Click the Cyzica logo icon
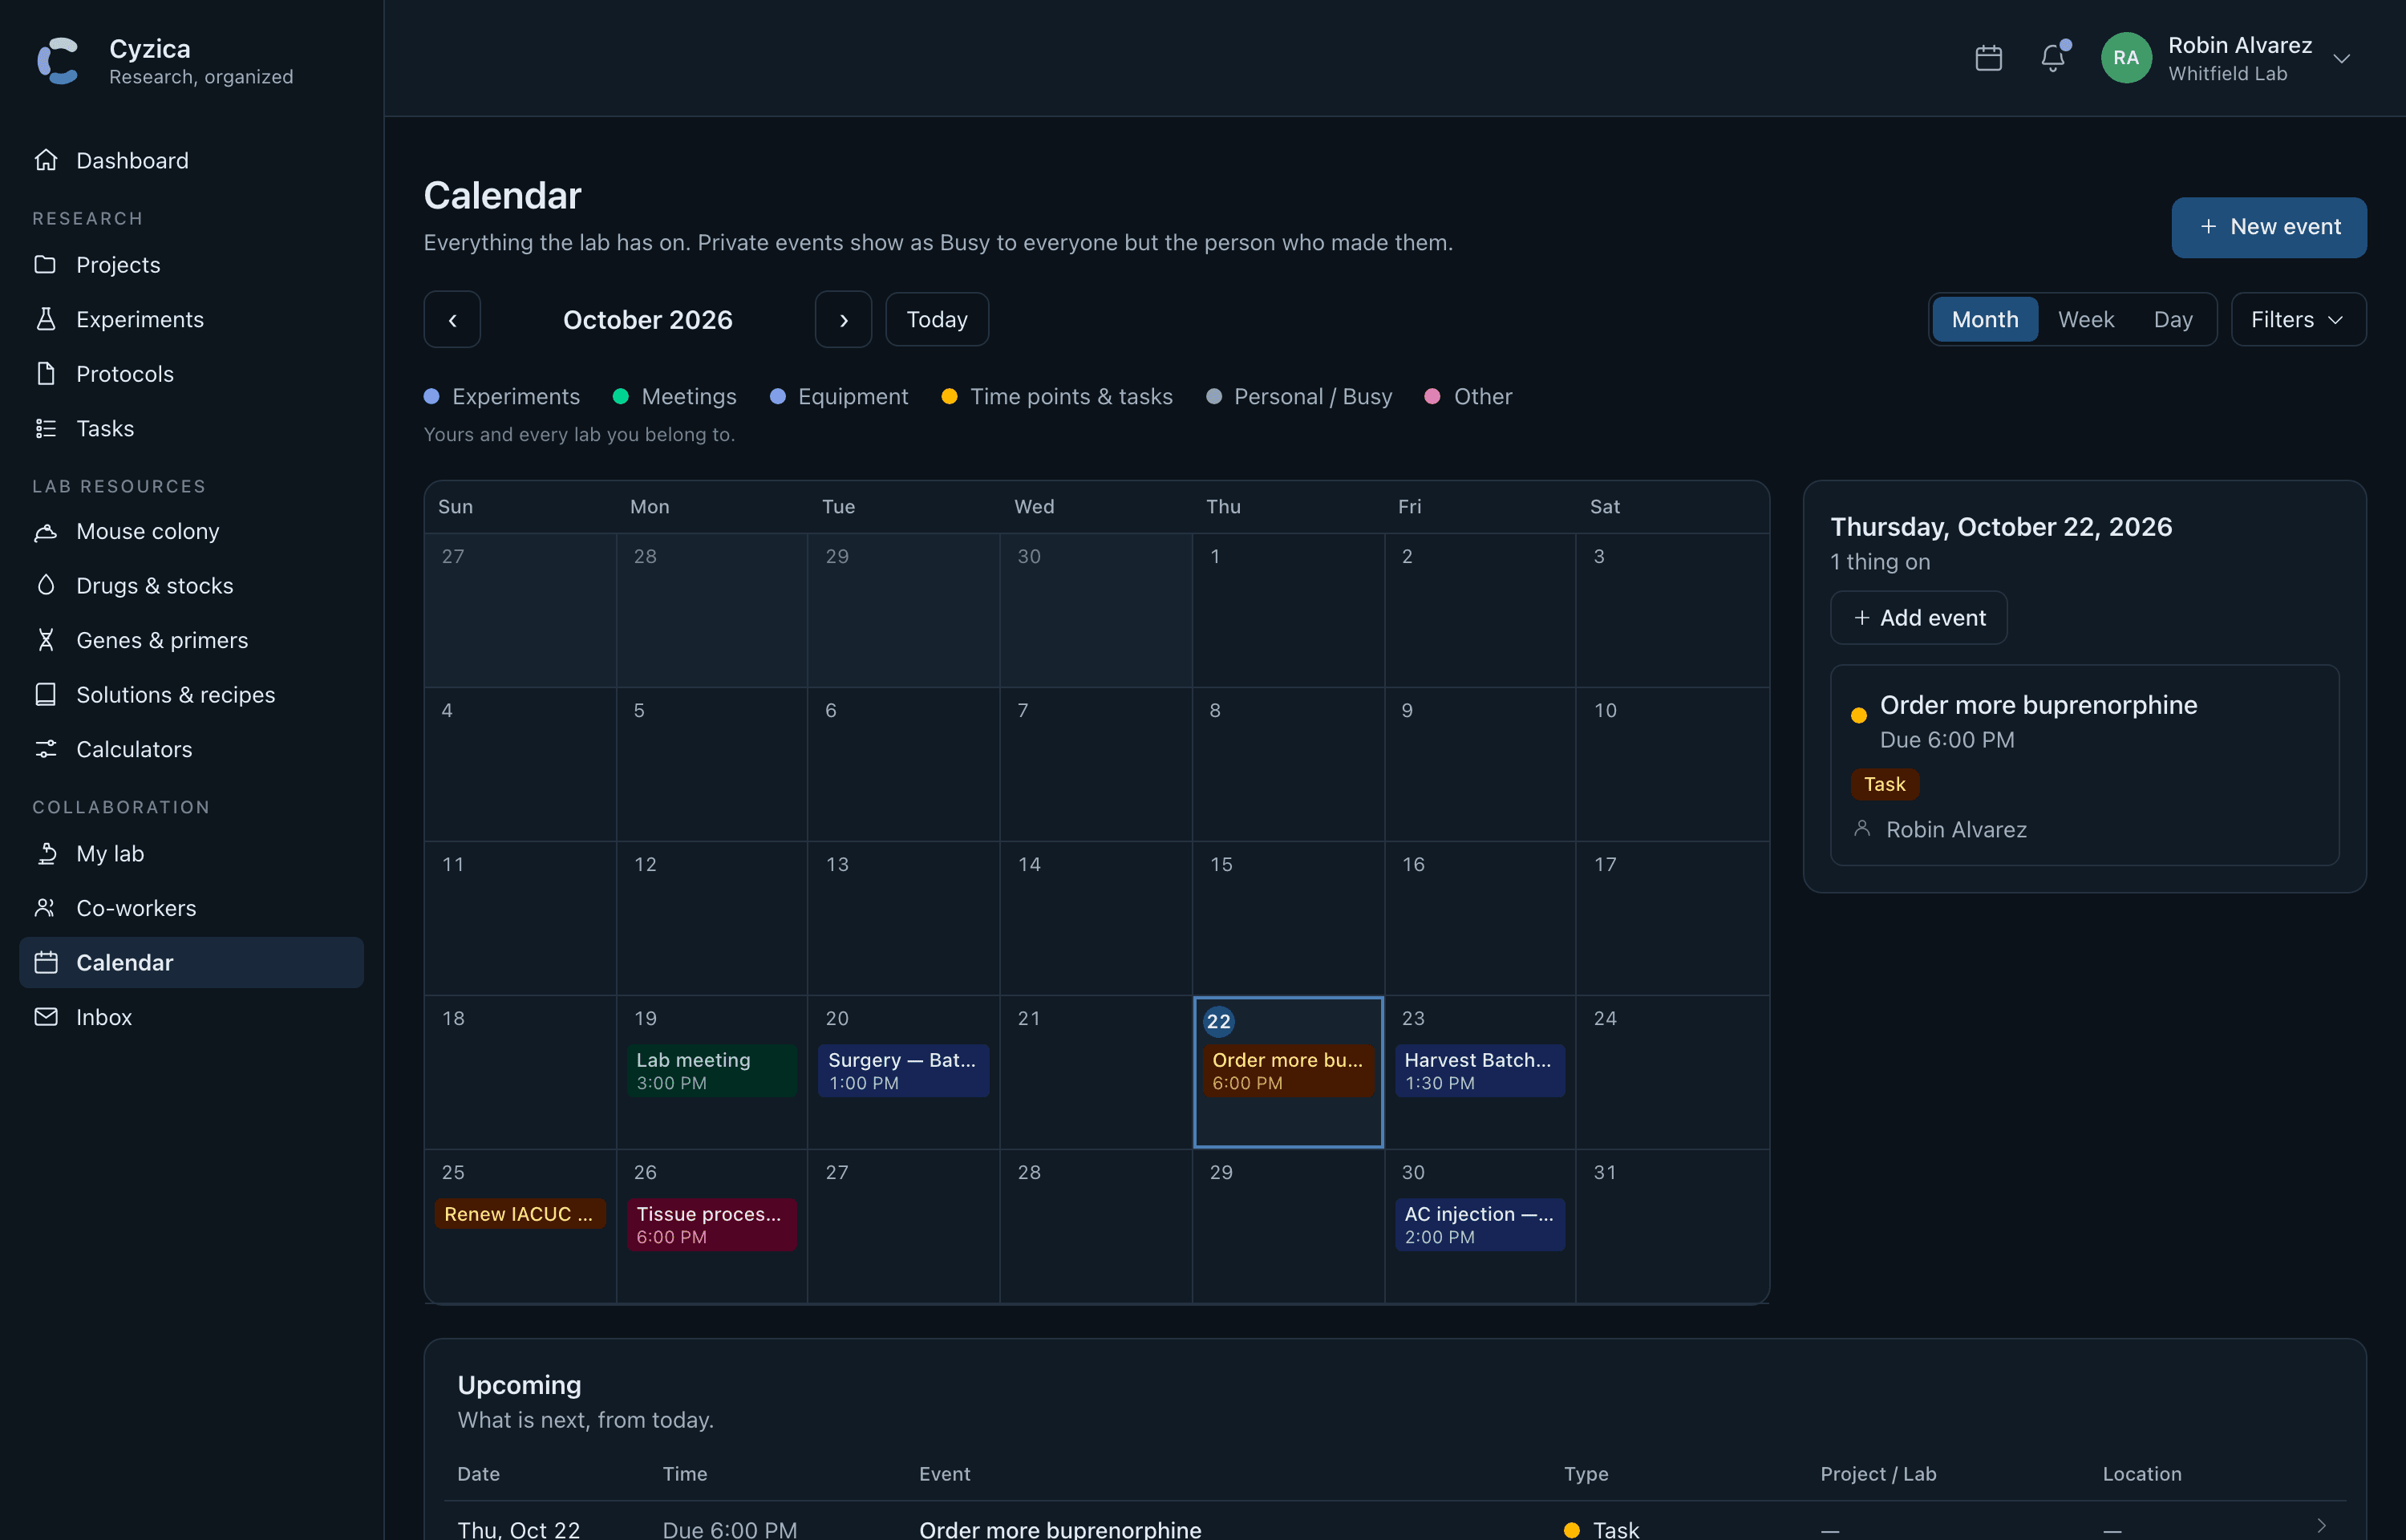The width and height of the screenshot is (2406, 1540). click(58, 60)
